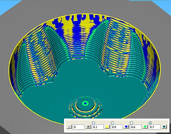Click the threshold field showing 0.5

[117, 127]
